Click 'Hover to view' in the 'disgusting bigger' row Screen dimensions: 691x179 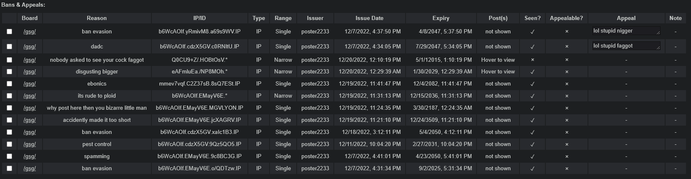pos(498,72)
